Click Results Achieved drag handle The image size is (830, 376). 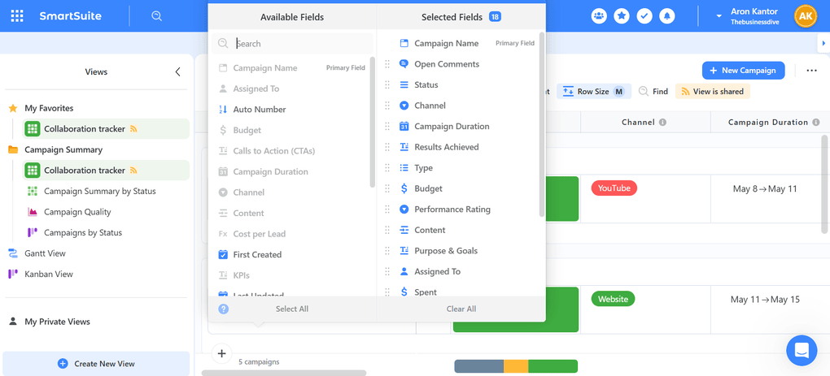(x=387, y=147)
